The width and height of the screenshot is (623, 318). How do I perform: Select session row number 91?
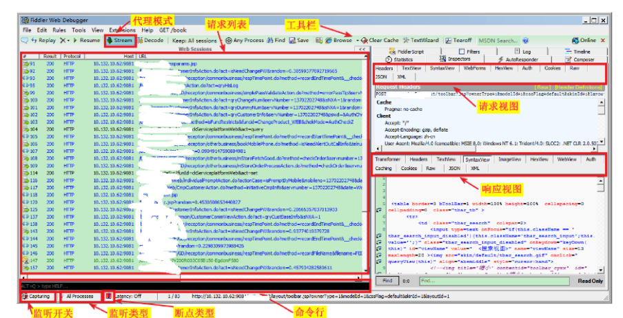tap(192, 63)
